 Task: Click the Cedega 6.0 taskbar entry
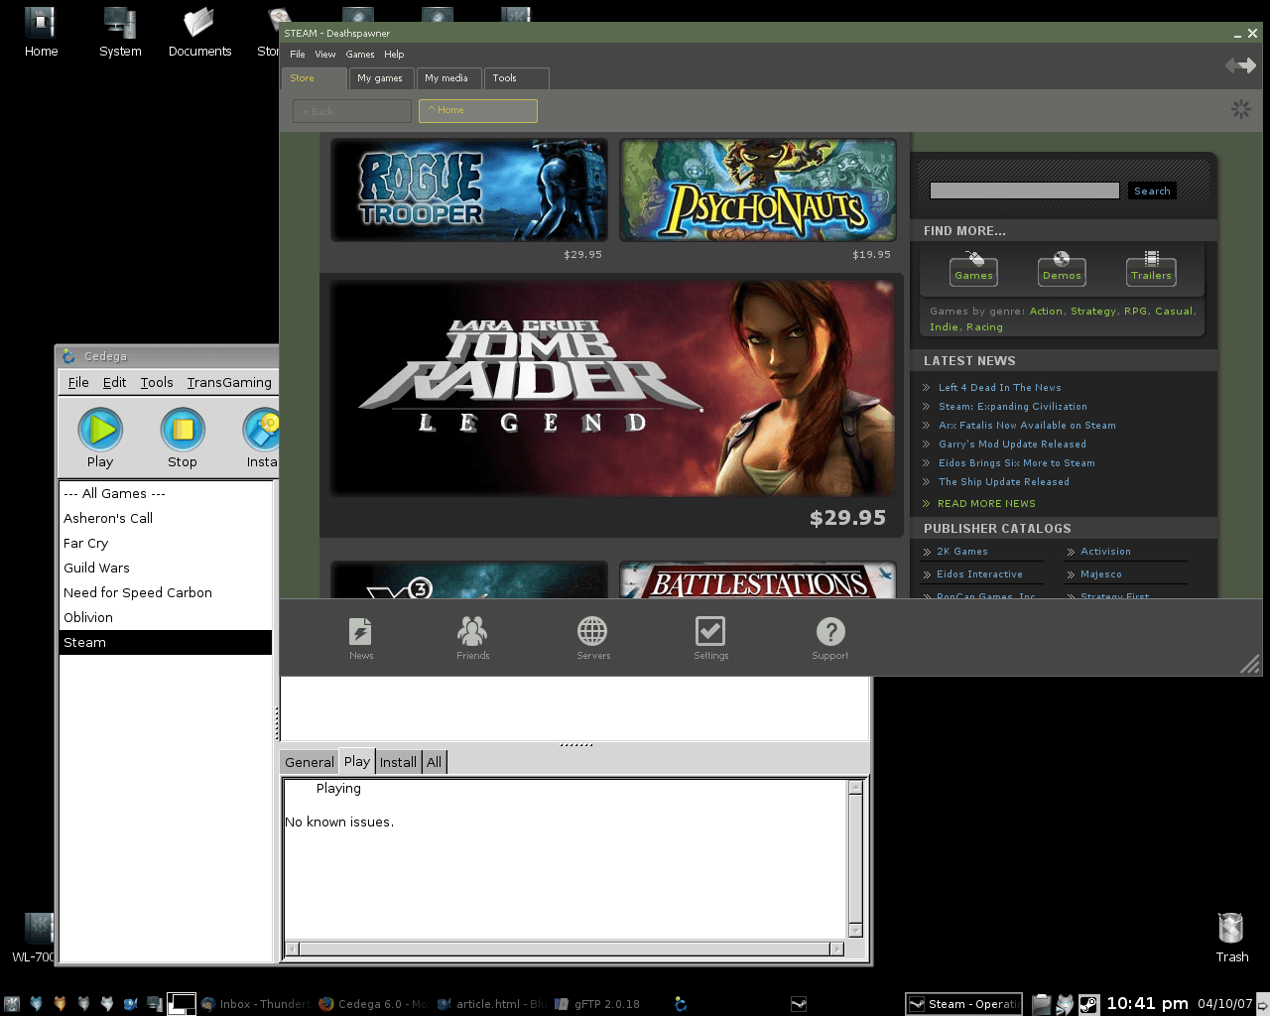coord(373,1004)
